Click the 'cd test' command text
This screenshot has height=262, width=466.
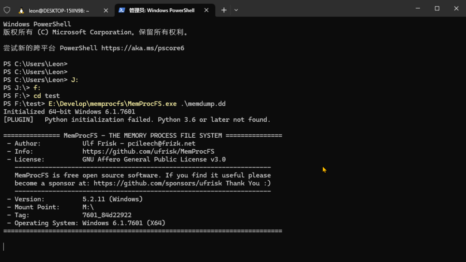47,96
